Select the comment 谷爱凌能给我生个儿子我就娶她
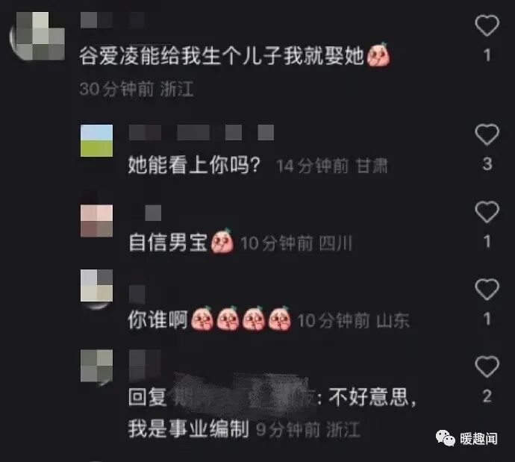515x462 pixels. [x=222, y=55]
